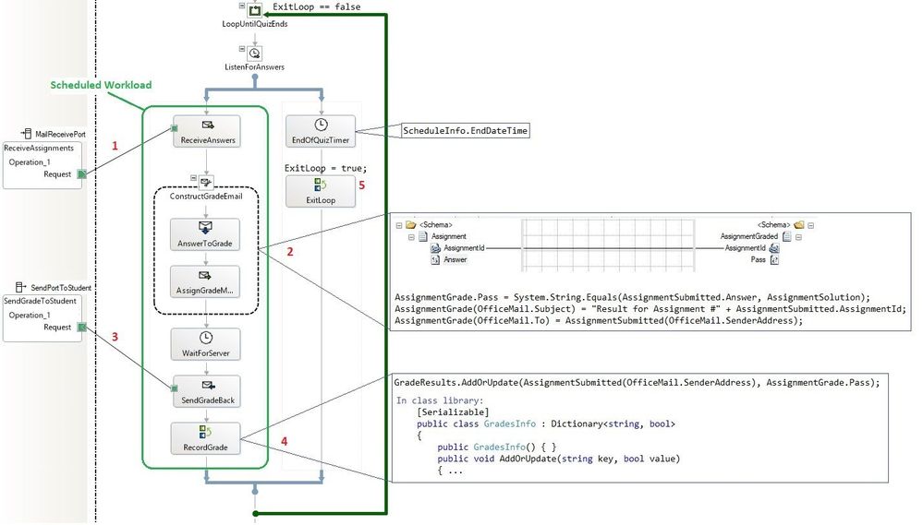Select Operation_1 under SendGradeToStudent
The image size is (923, 525).
[x=30, y=316]
